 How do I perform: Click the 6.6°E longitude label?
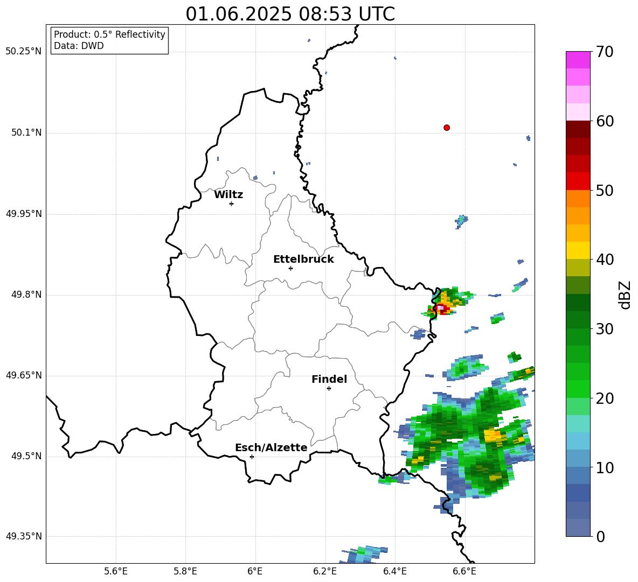[464, 572]
